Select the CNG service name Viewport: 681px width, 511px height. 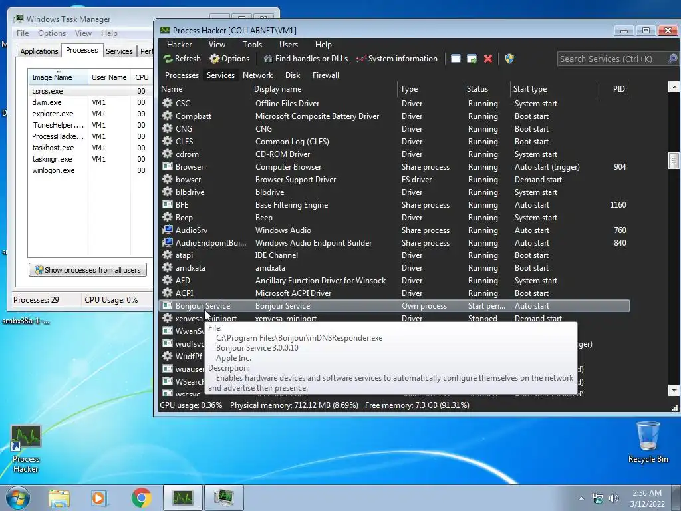[184, 129]
